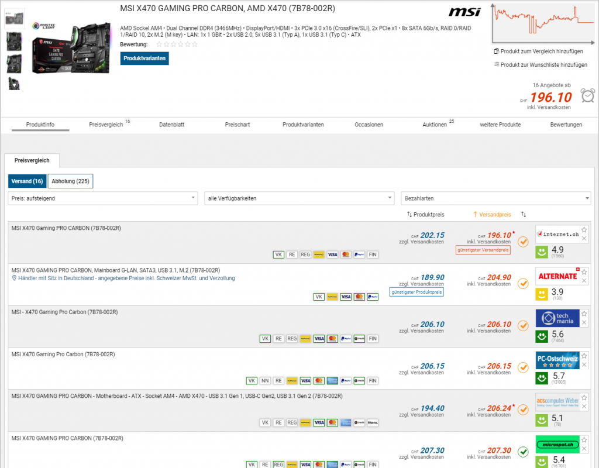Rate the product with the first star
Screen dimensions: 599x468
(x=159, y=44)
